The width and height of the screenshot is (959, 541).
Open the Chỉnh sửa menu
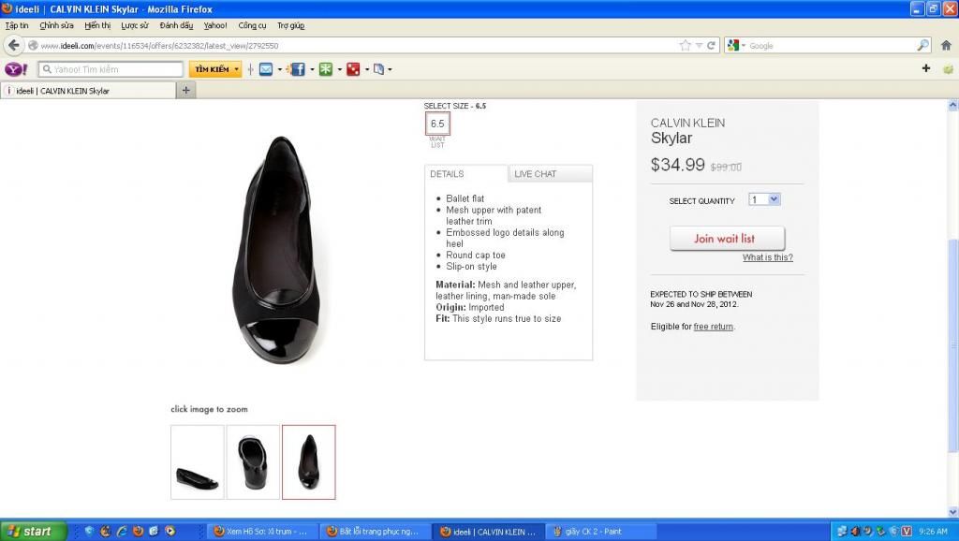tap(56, 25)
